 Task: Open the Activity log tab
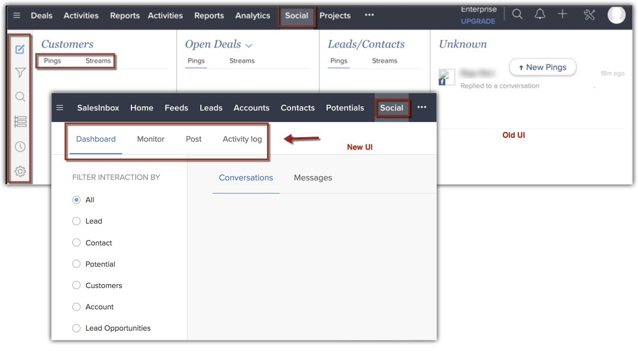click(242, 139)
